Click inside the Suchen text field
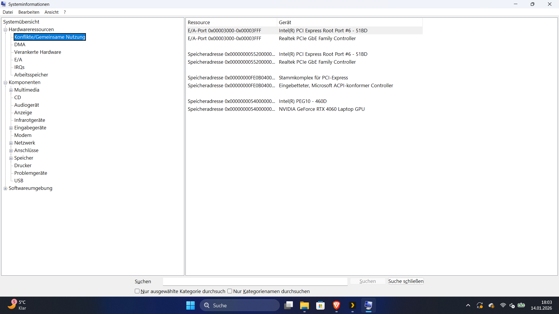The image size is (559, 314). [255, 281]
